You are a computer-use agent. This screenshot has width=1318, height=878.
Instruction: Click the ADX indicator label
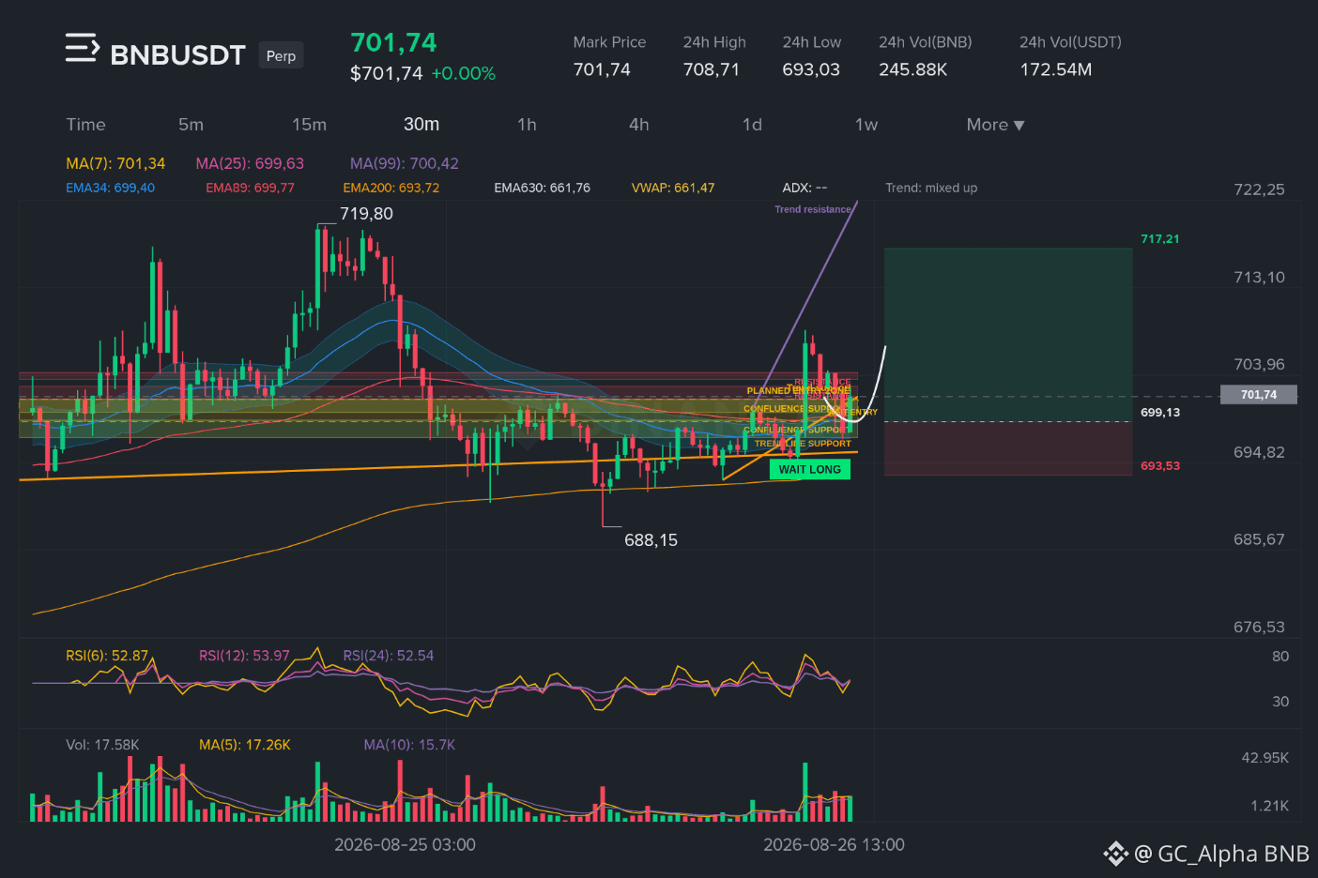(x=805, y=188)
